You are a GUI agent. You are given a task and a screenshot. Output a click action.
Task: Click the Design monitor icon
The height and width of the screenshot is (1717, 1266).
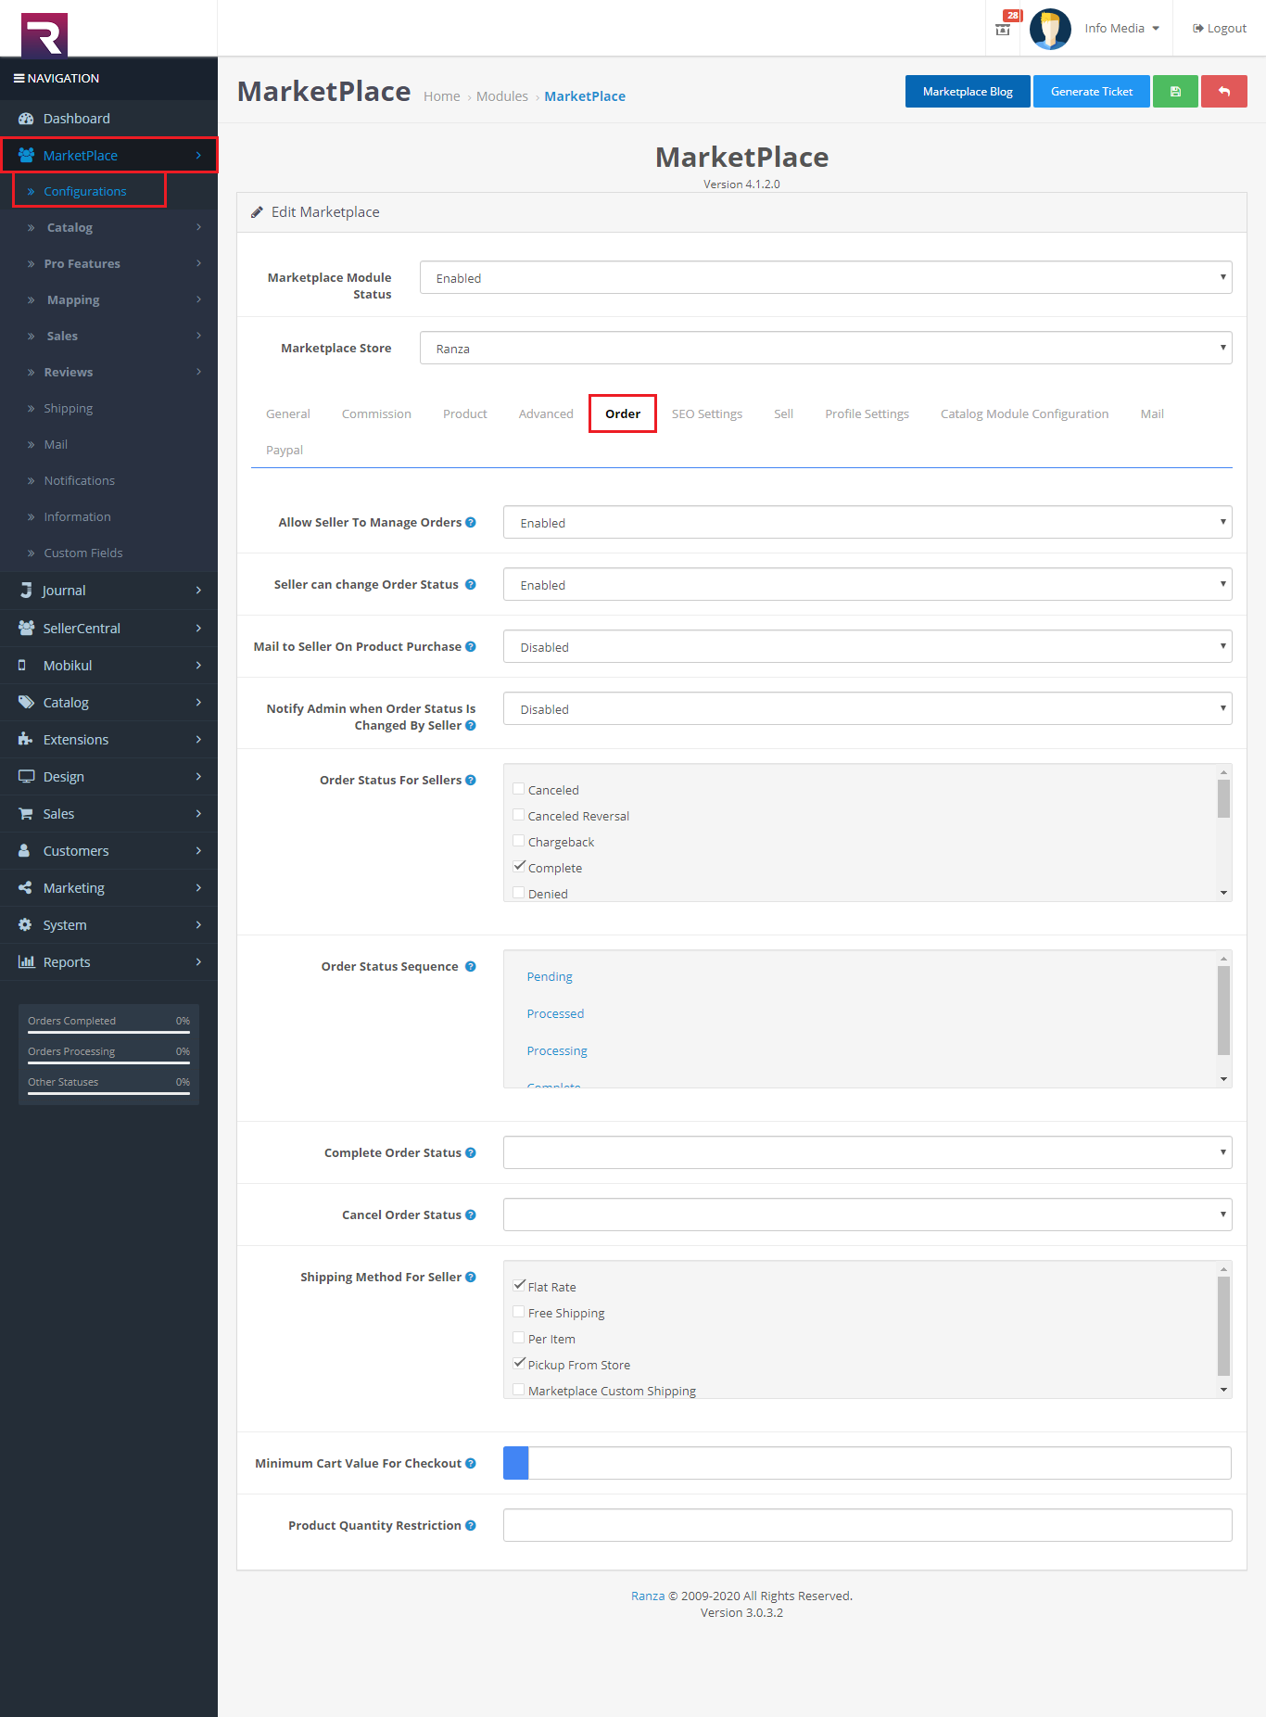(x=26, y=776)
